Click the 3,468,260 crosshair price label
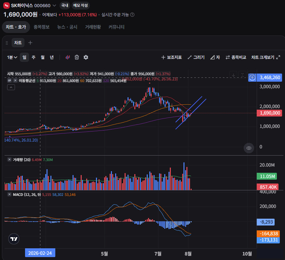Screen dimensions: 285x260 click(270, 78)
